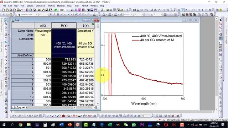
Task: Set column as Y designation
Action: (x=183, y=10)
